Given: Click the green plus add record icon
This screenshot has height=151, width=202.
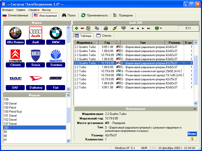Looking at the screenshot, I should [77, 28].
